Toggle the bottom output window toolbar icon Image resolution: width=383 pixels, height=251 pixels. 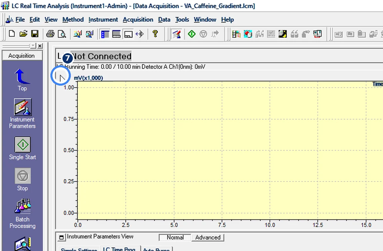tap(128, 34)
